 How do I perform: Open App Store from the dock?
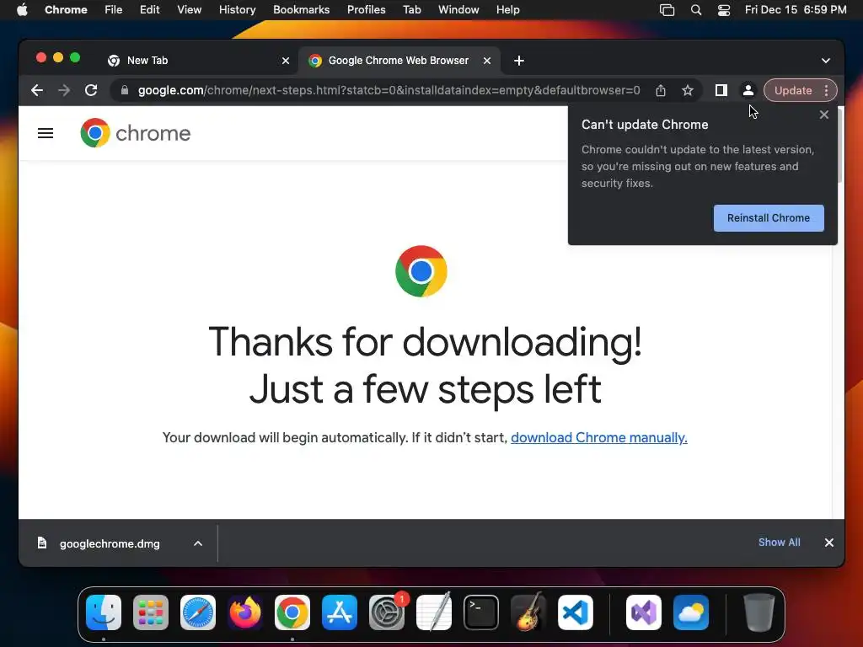coord(340,612)
